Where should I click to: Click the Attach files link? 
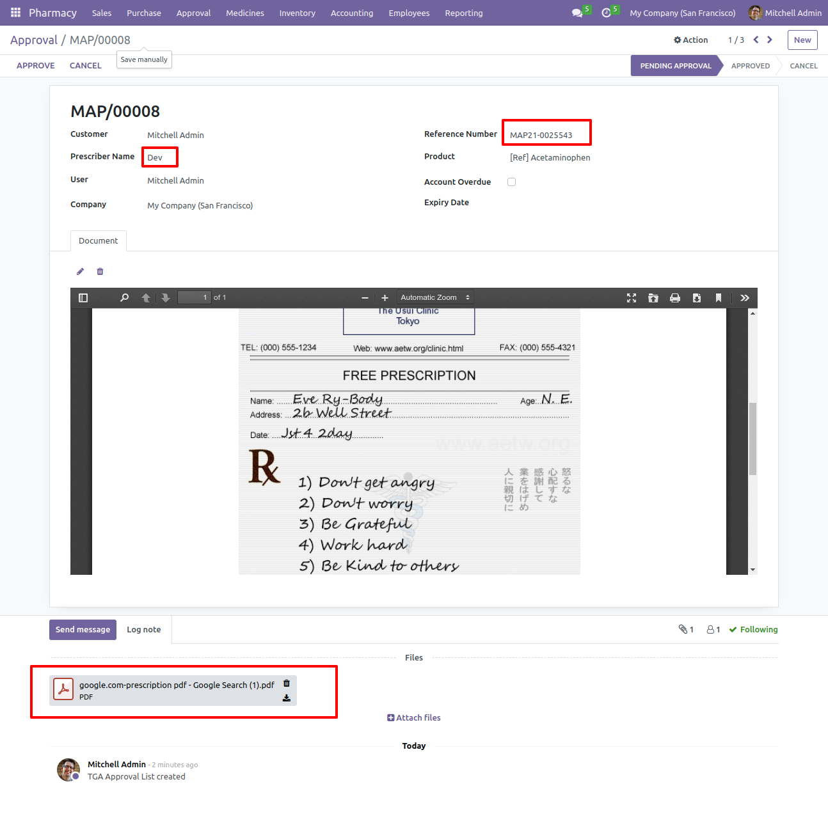point(414,718)
